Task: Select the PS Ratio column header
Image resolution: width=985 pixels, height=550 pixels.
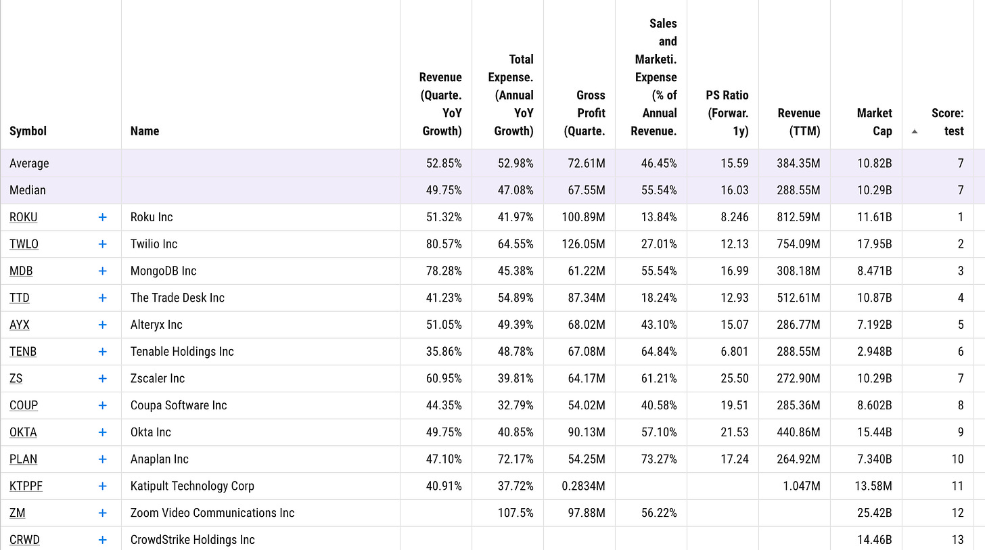Action: [x=727, y=113]
